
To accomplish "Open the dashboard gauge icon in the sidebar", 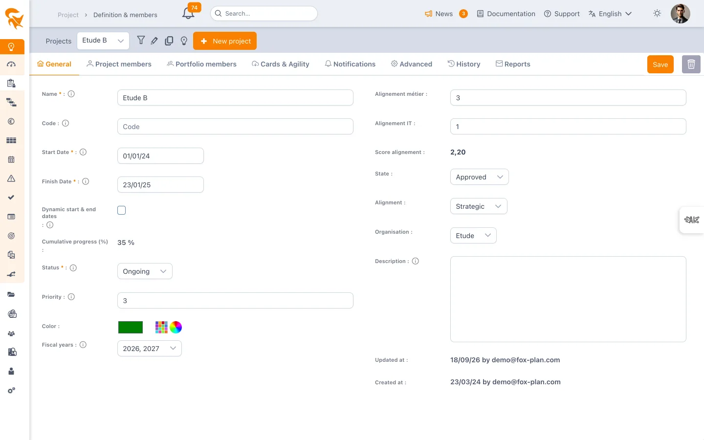I will click(11, 65).
